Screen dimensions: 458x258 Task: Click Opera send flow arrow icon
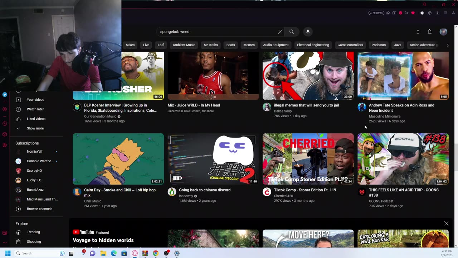407,13
